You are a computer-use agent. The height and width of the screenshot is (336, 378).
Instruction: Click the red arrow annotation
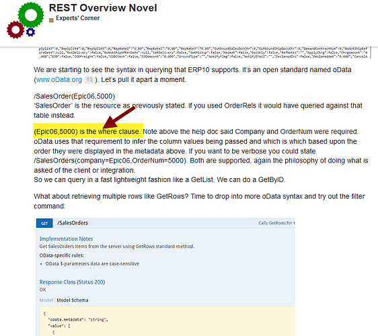click(x=119, y=118)
